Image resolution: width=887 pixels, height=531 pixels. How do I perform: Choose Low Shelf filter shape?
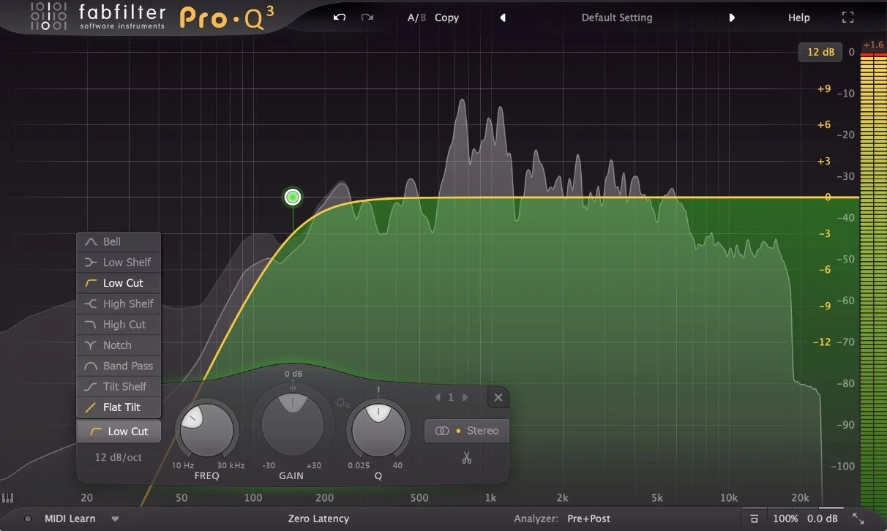[119, 262]
